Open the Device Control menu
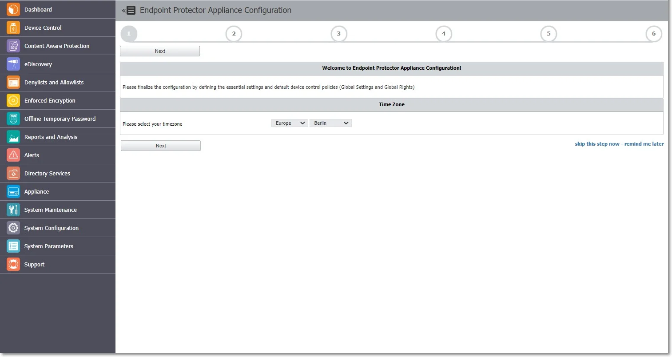The width and height of the screenshot is (672, 357). pos(58,28)
